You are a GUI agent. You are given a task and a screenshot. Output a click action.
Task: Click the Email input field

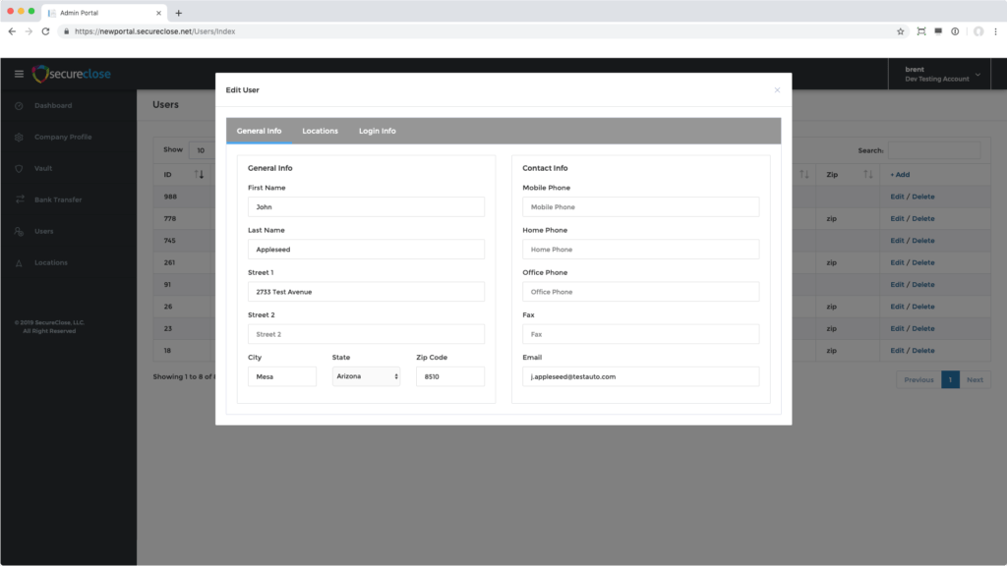[640, 376]
